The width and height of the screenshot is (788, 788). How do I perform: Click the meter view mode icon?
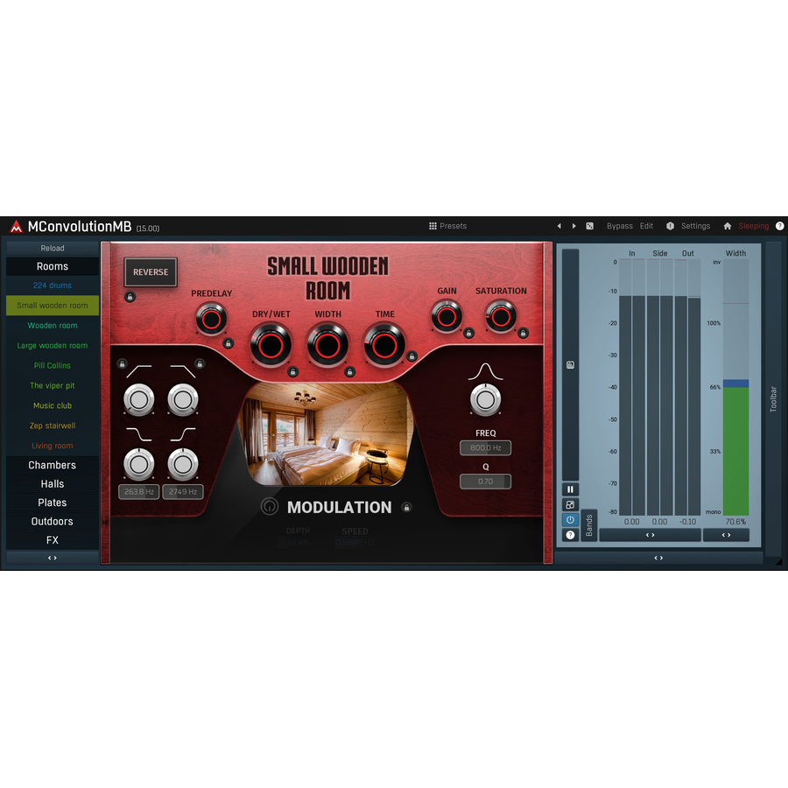570,504
